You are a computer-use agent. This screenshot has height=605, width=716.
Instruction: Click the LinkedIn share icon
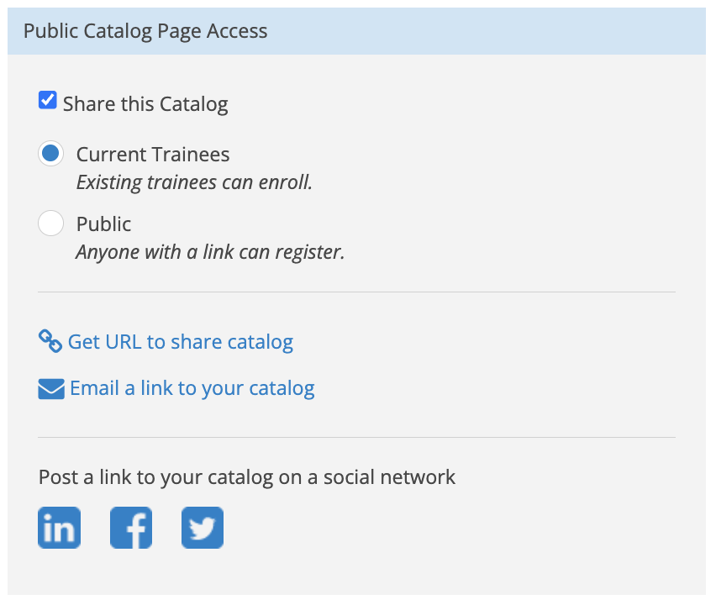point(60,528)
